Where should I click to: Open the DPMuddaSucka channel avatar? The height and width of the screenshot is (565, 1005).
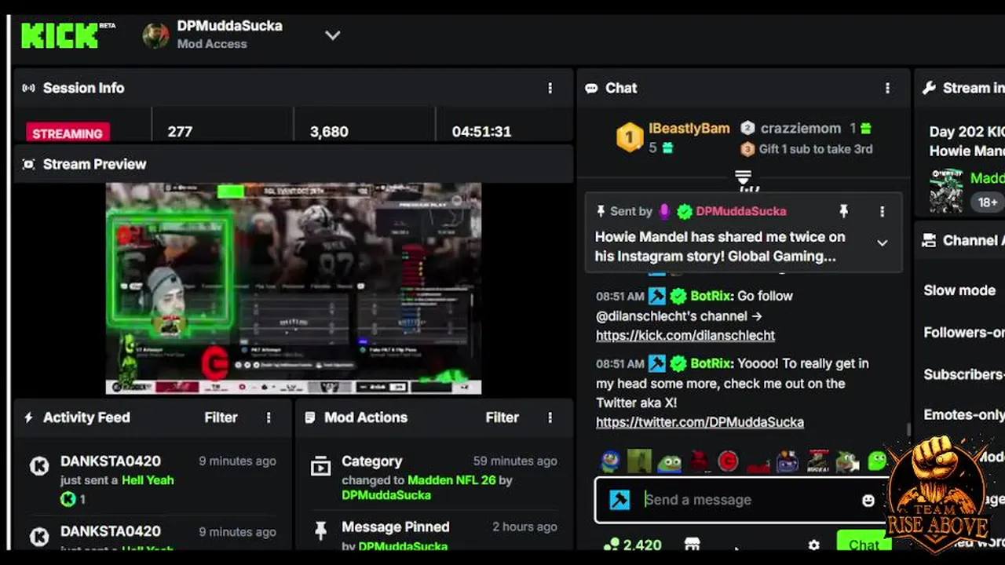(x=155, y=35)
